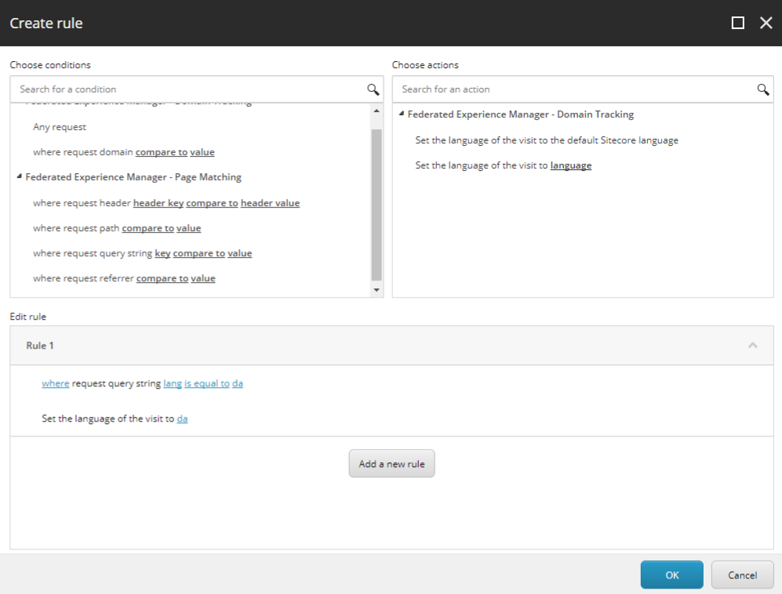Collapse Rule 1 using the chevron
Viewport: 782px width, 594px height.
click(x=752, y=346)
